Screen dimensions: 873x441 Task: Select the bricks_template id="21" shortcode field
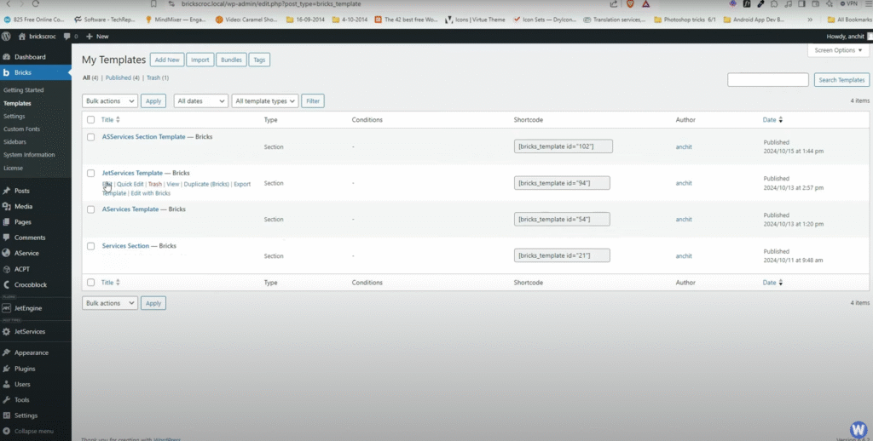[562, 255]
